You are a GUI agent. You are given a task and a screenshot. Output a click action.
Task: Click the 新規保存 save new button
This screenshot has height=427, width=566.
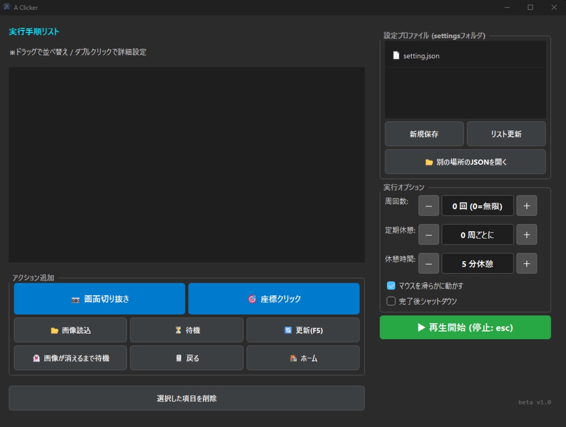(x=424, y=133)
